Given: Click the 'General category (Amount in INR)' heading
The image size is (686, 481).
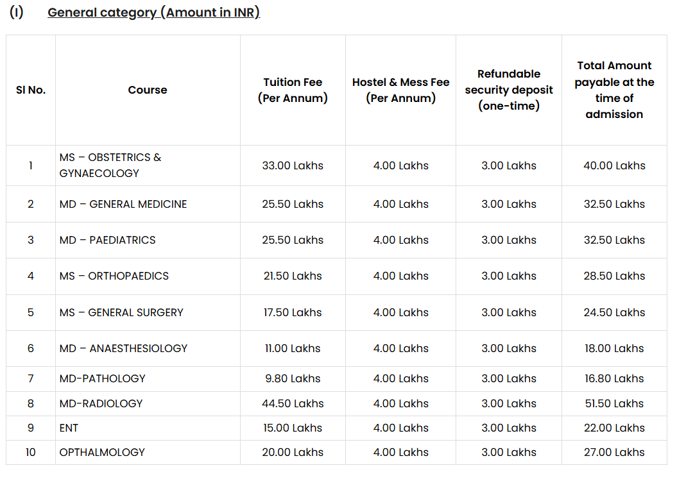Looking at the screenshot, I should (x=153, y=12).
